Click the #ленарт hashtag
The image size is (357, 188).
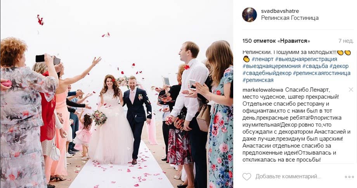[x=263, y=59]
